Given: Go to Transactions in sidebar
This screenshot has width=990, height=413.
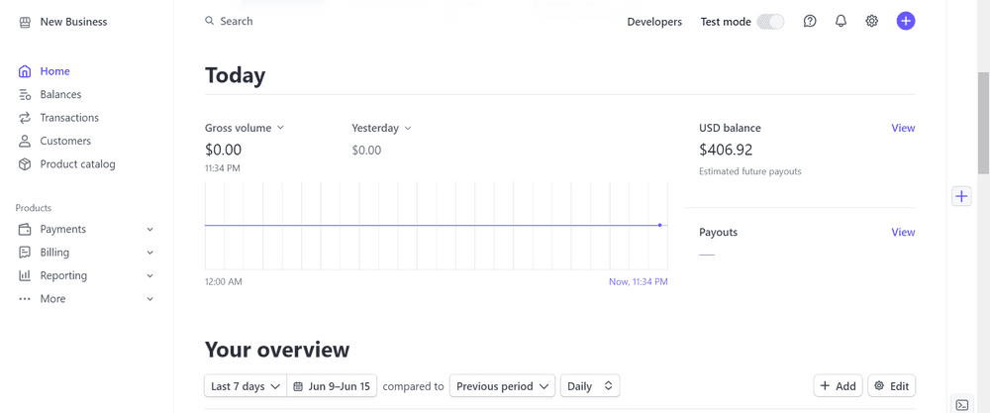Looking at the screenshot, I should (x=69, y=118).
